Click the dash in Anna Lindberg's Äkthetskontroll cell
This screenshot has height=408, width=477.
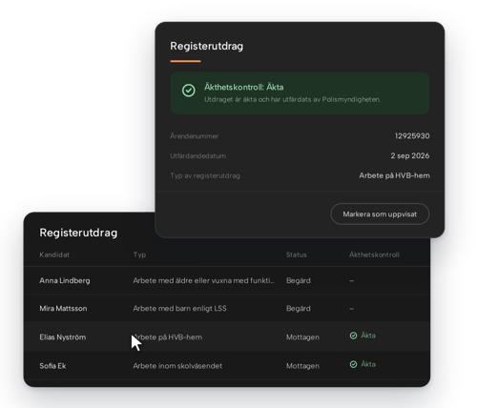(x=351, y=280)
